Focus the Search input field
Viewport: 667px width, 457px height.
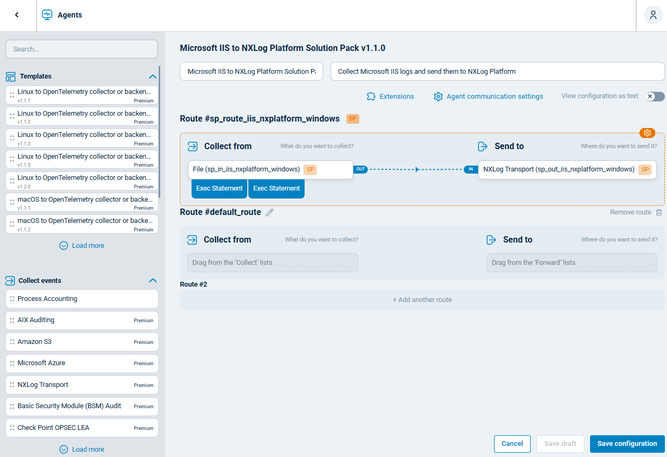pos(82,49)
